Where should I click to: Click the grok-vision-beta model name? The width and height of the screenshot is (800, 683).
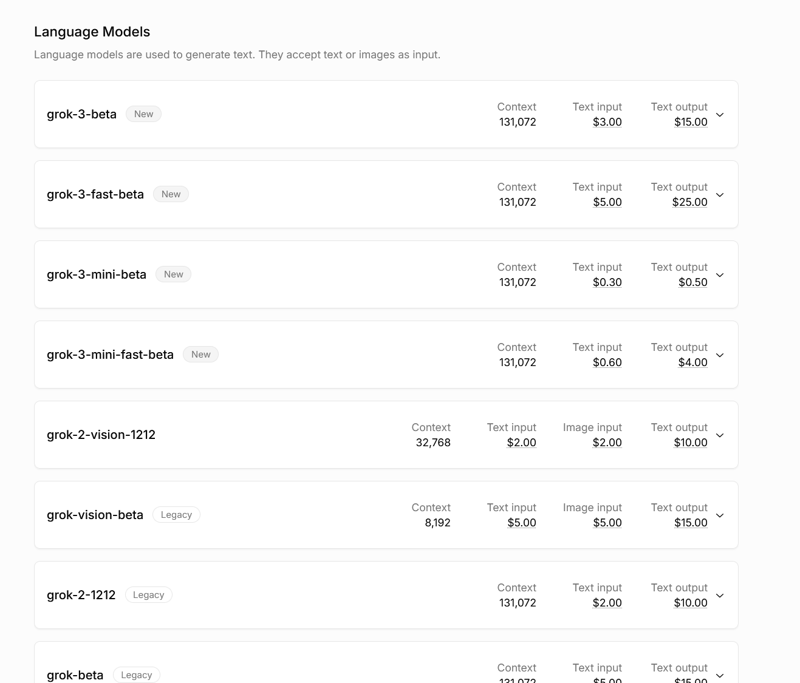pyautogui.click(x=95, y=515)
